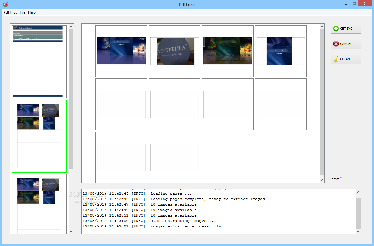This screenshot has width=374, height=246.
Task: Select the first image with blue Softpedia collage
Action: point(121,51)
